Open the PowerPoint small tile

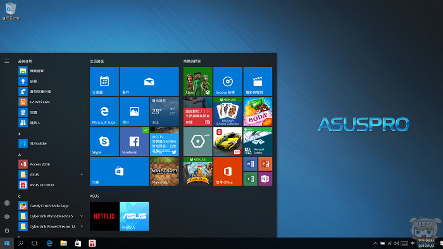coord(265,164)
